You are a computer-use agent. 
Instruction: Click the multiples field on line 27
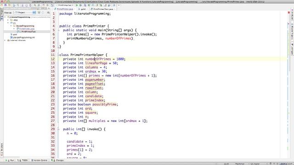tap(97, 121)
